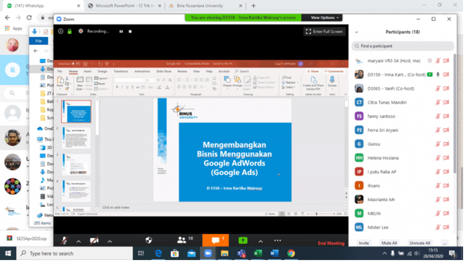Open the More options ellipsis in Zoom
Viewport: 464px width, 261px height.
pos(277,241)
